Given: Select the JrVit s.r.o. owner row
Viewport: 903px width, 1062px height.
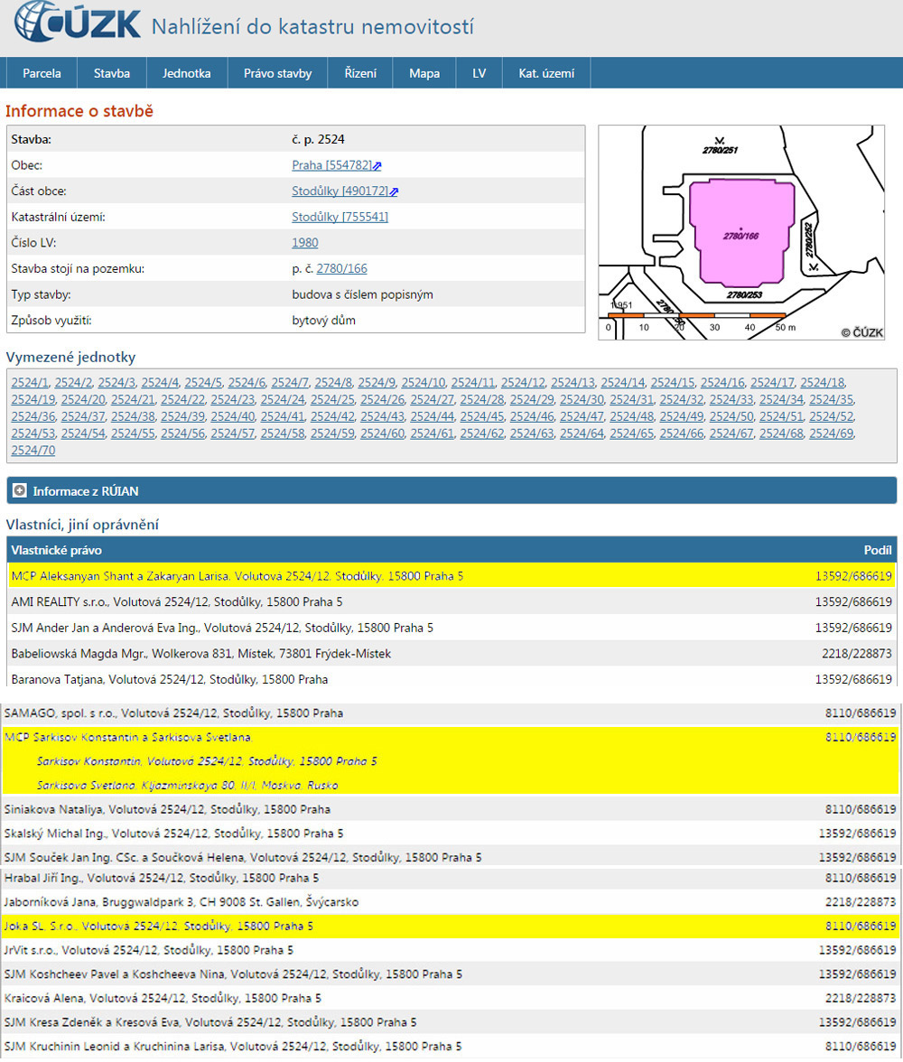Looking at the screenshot, I should (451, 950).
